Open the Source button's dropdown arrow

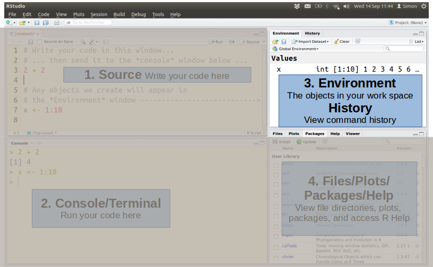[x=264, y=42]
